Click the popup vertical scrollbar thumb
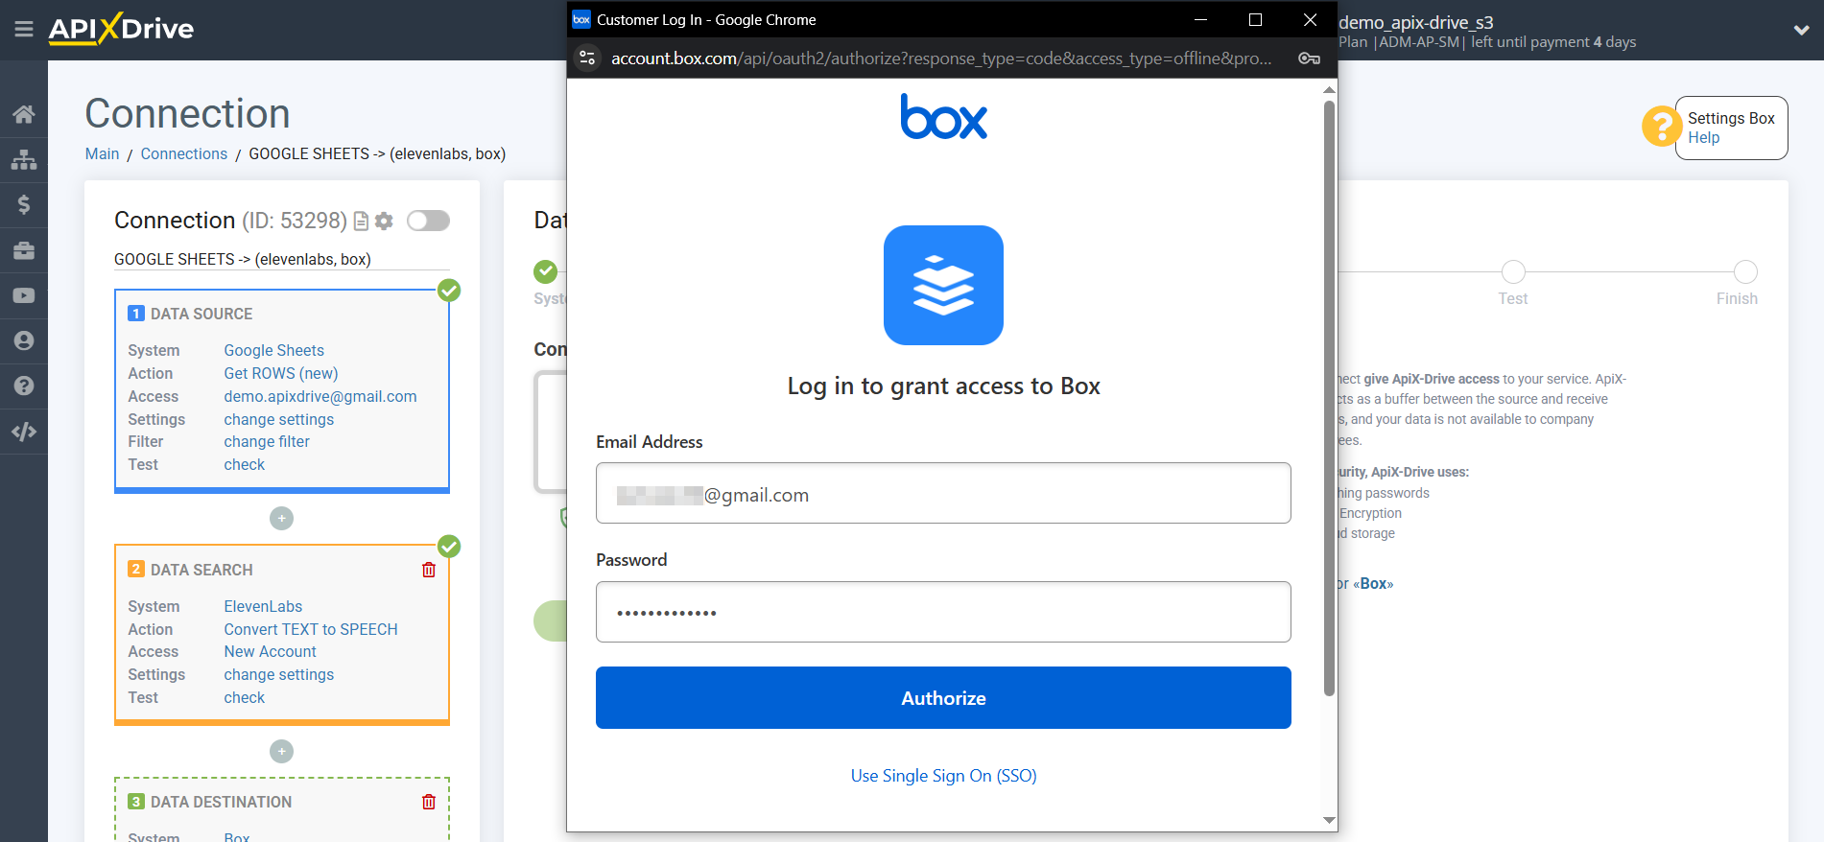 [x=1329, y=398]
